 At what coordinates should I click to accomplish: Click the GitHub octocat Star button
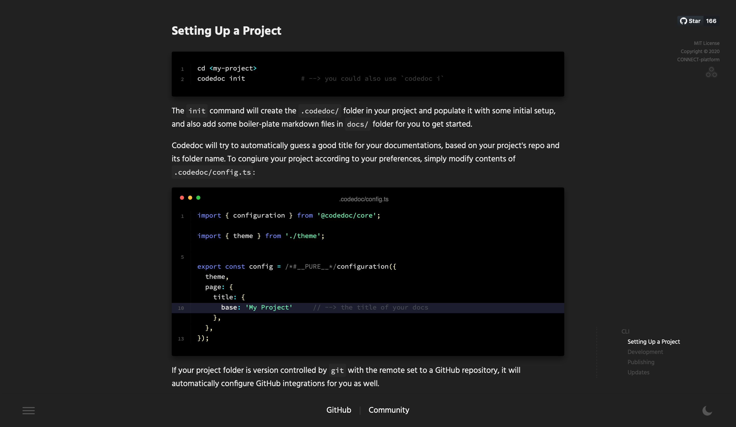(x=690, y=21)
